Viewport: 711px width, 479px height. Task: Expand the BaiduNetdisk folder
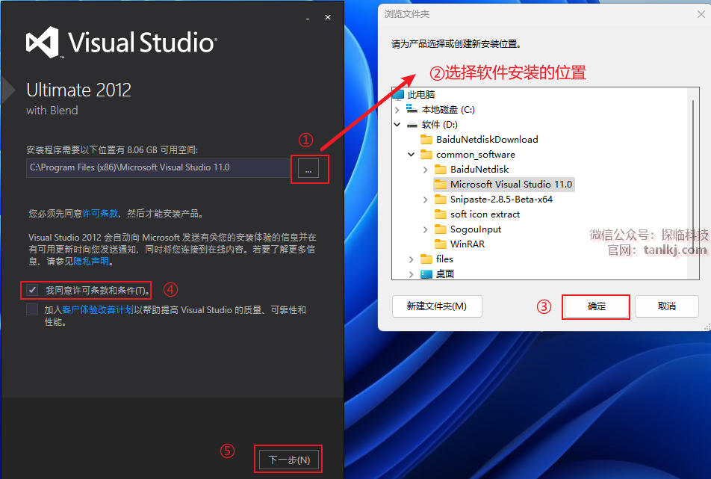pyautogui.click(x=426, y=170)
